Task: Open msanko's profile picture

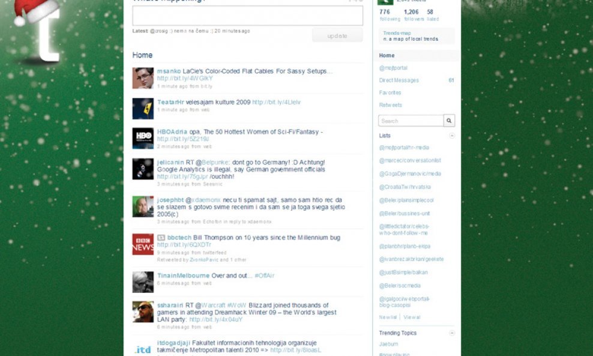Action: coord(143,78)
